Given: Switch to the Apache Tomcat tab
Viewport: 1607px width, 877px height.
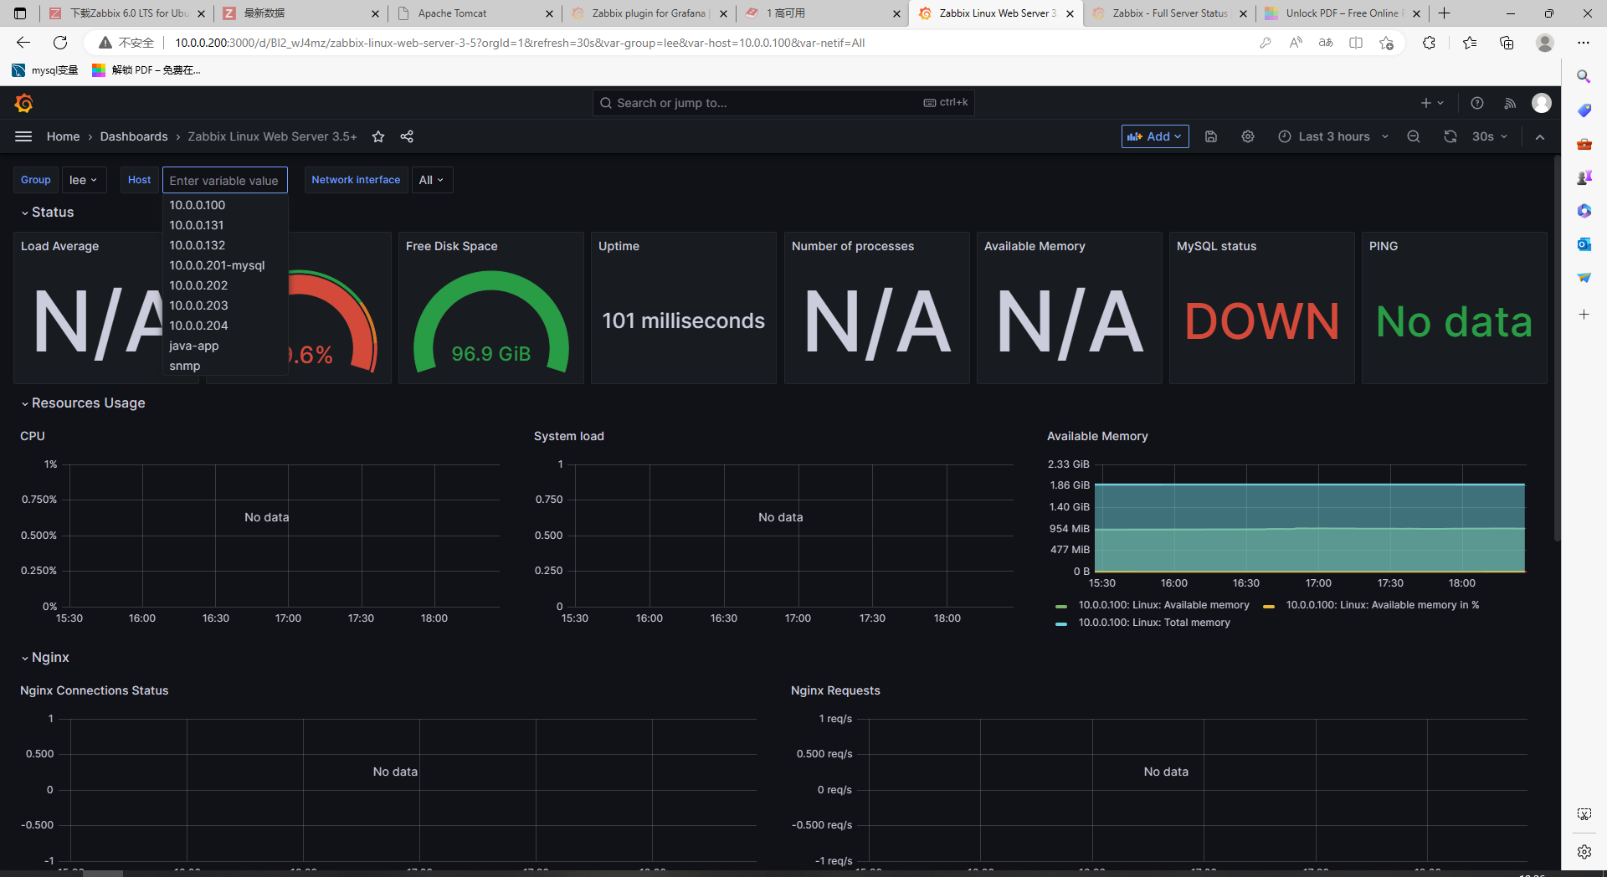Looking at the screenshot, I should [x=475, y=13].
